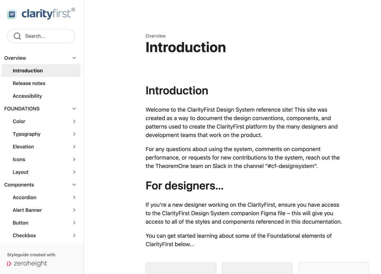
Task: Click the zeroheight logo icon in footer
Action: [x=9, y=263]
